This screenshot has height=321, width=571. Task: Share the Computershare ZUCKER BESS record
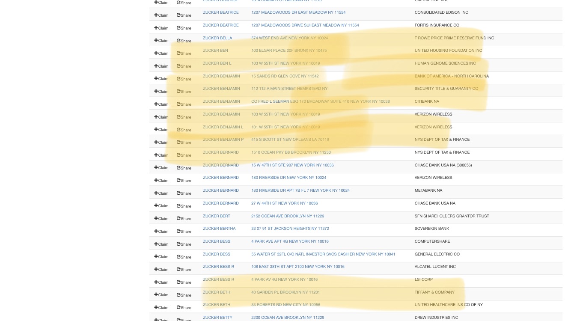[x=184, y=244]
